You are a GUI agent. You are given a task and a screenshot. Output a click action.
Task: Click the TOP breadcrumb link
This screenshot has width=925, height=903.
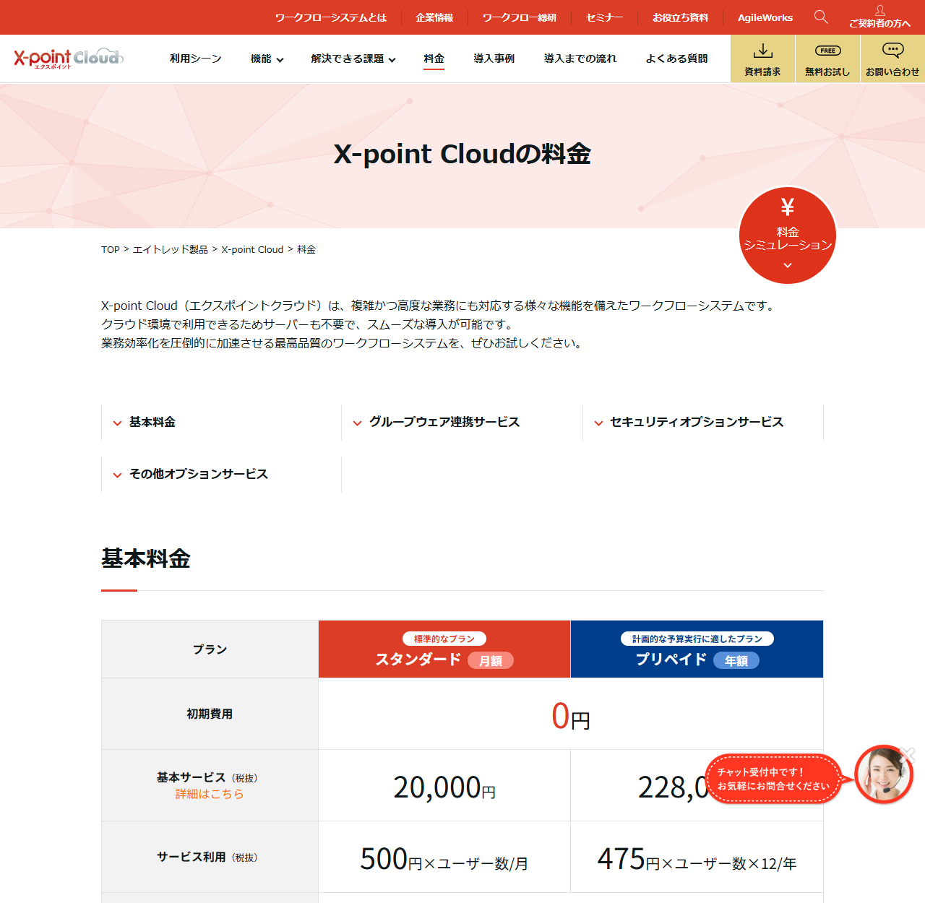pyautogui.click(x=111, y=249)
